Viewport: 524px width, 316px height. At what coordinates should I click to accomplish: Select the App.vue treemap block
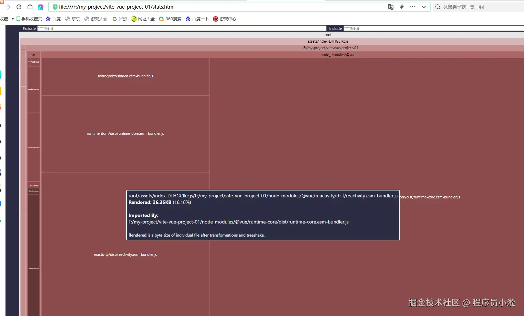click(x=35, y=62)
